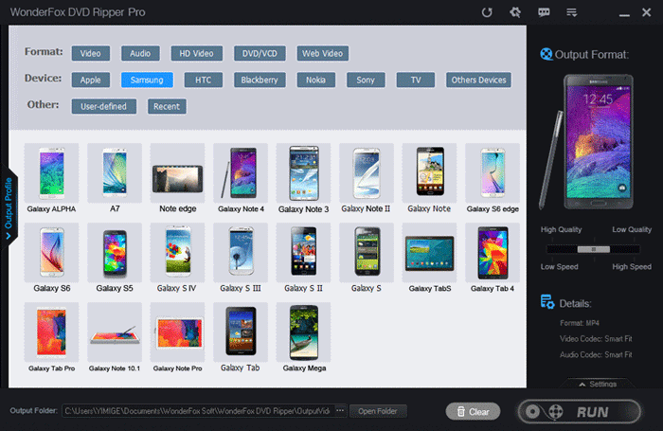Screen dimensions: 663x431
Task: Open the DVD/VCD format tab
Action: pos(260,53)
